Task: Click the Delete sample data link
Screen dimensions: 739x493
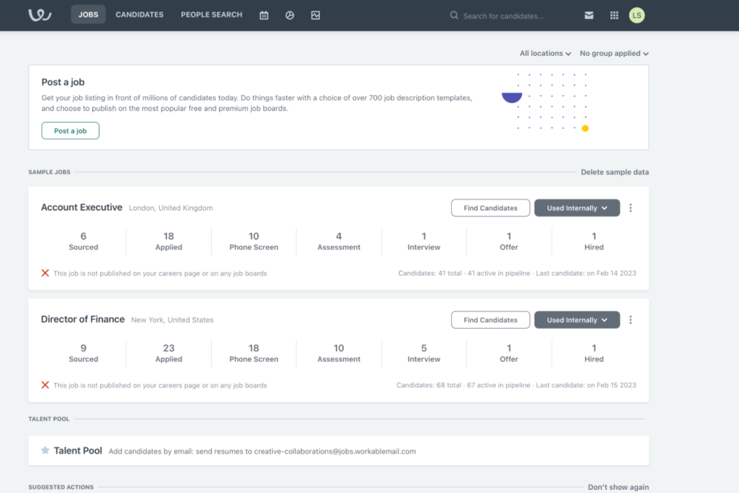Action: (615, 172)
